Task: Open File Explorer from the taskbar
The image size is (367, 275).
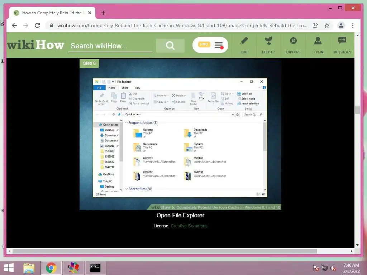Action: pyautogui.click(x=29, y=268)
